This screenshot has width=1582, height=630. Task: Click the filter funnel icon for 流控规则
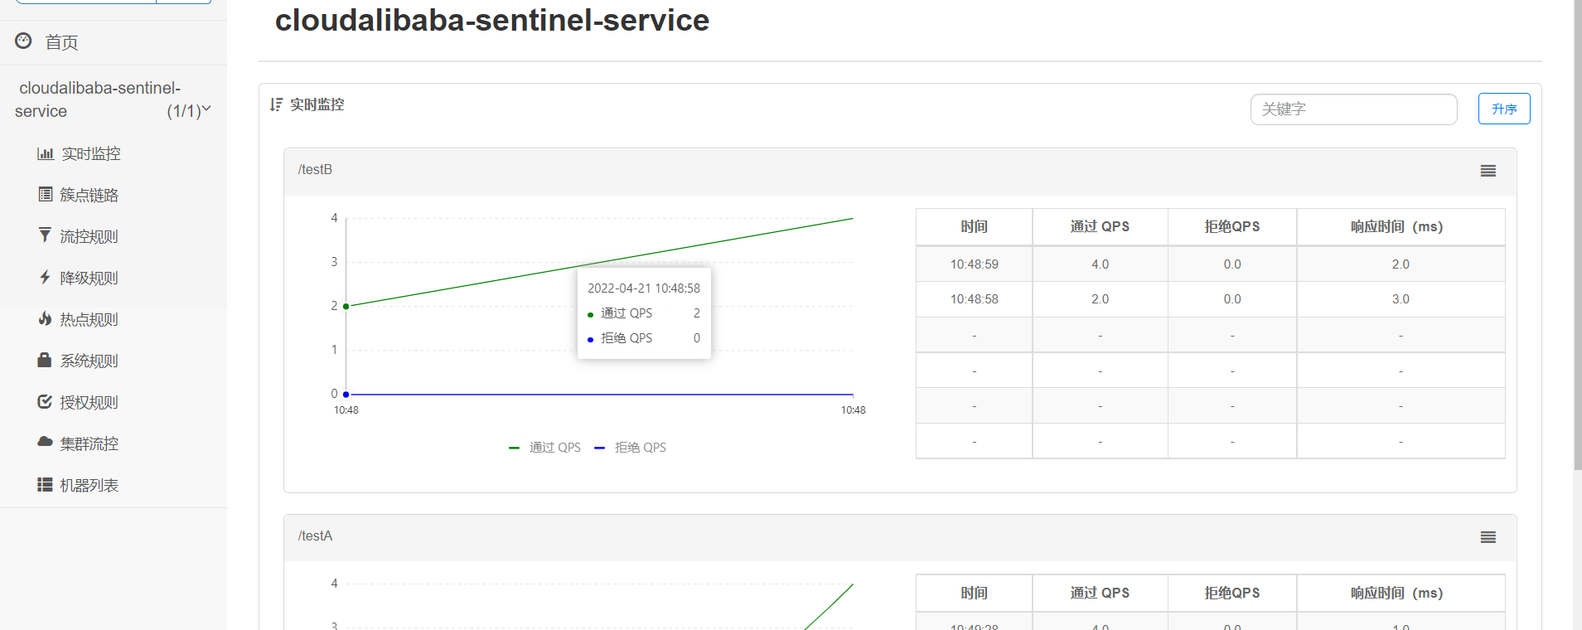[45, 235]
